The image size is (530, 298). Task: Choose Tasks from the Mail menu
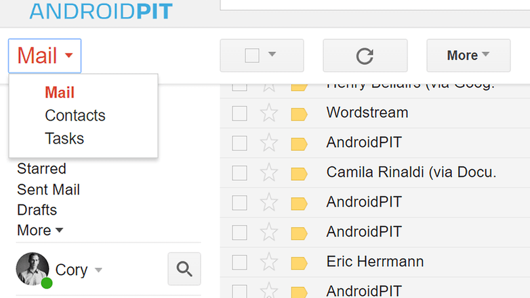pos(64,139)
